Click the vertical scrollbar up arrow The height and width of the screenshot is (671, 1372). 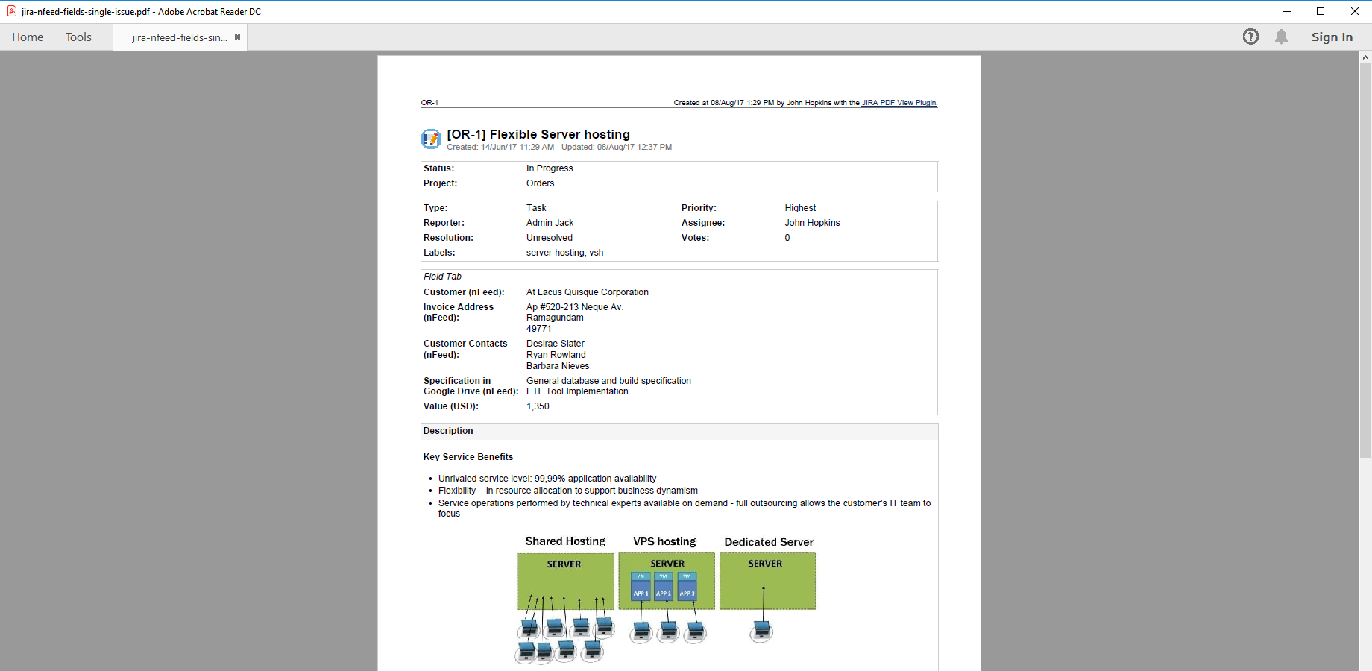(x=1365, y=57)
